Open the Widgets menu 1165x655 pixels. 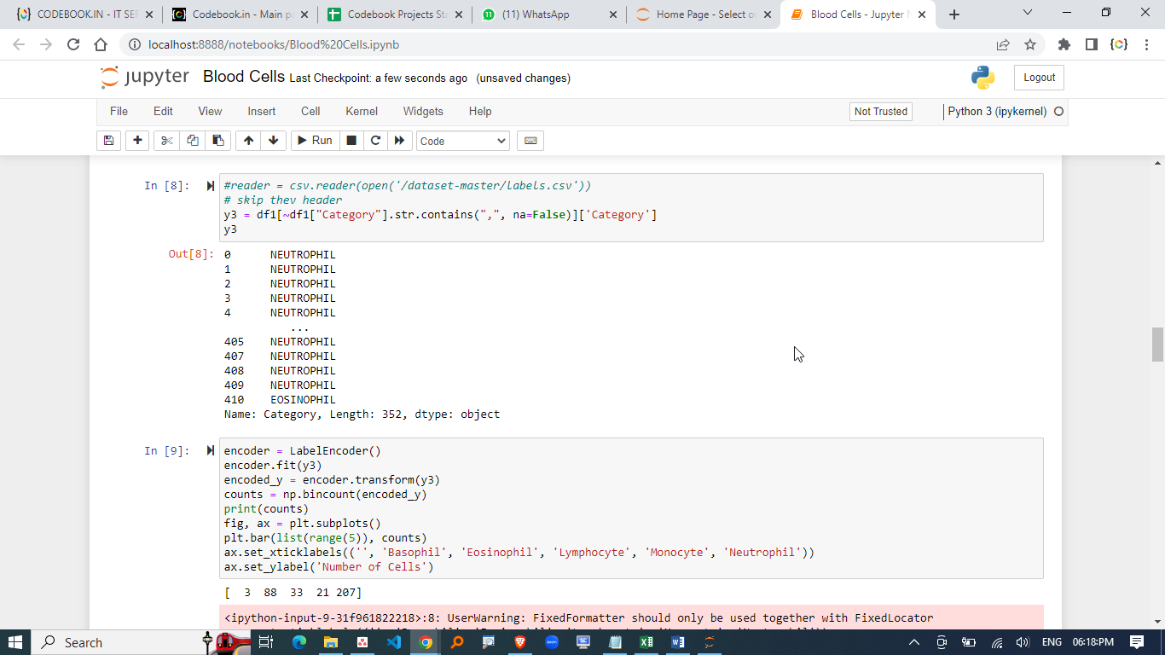pyautogui.click(x=423, y=111)
